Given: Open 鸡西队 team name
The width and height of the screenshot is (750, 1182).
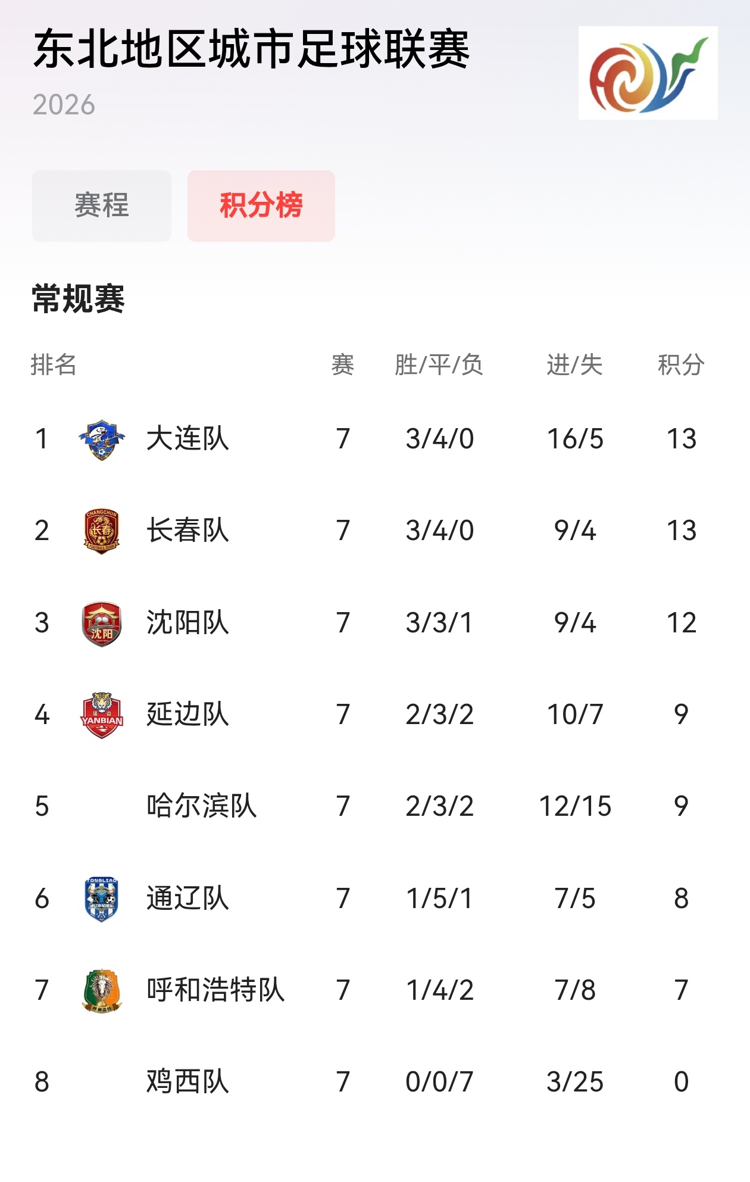Looking at the screenshot, I should click(x=188, y=1082).
